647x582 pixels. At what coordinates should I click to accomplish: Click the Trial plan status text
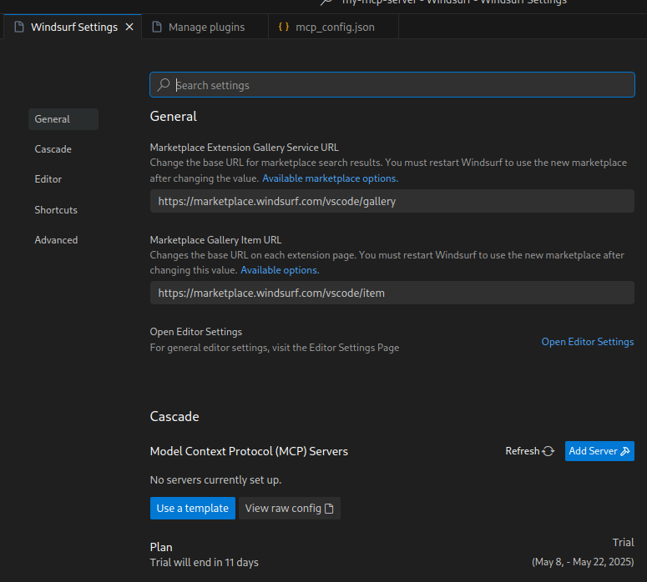[623, 543]
